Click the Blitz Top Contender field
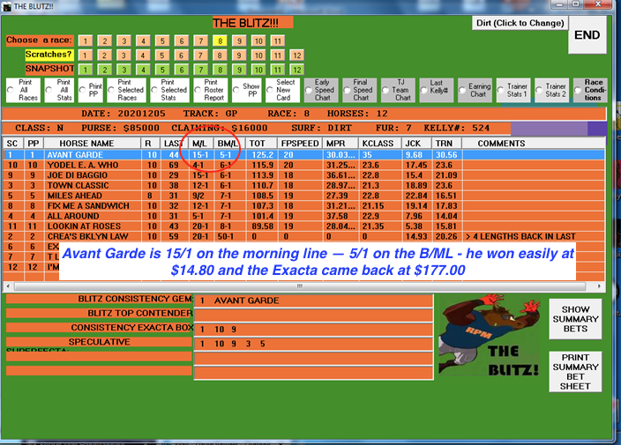This screenshot has width=621, height=445. pyautogui.click(x=314, y=315)
